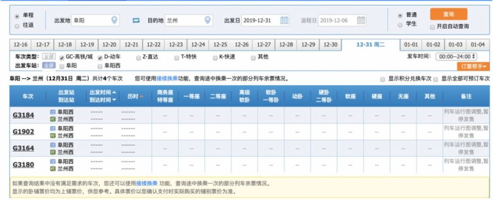Image resolution: width=493 pixels, height=200 pixels.
Task: Check K-快速 train type
Action: coord(215,57)
